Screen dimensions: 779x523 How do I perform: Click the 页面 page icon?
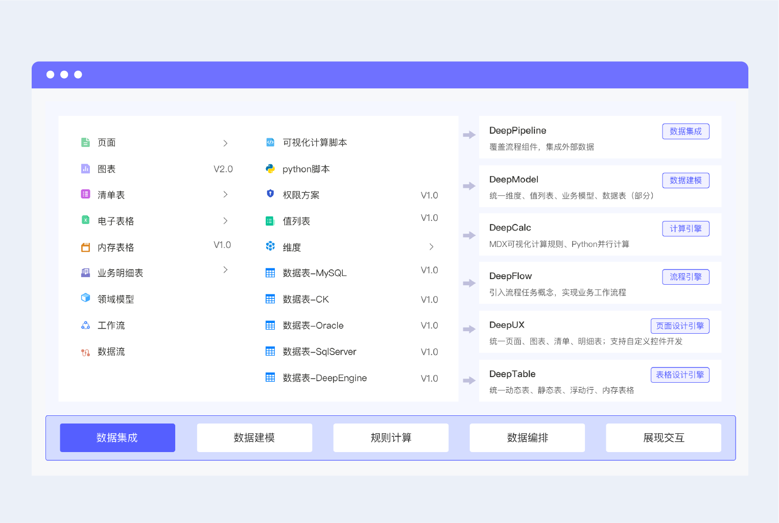click(x=85, y=142)
